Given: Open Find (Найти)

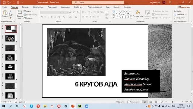Looking at the screenshot, I should point(178,11).
